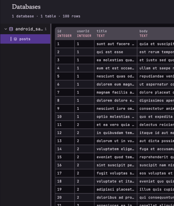
Task: Select body cell starting 'delectus reicien'
Action: (x=156, y=125)
